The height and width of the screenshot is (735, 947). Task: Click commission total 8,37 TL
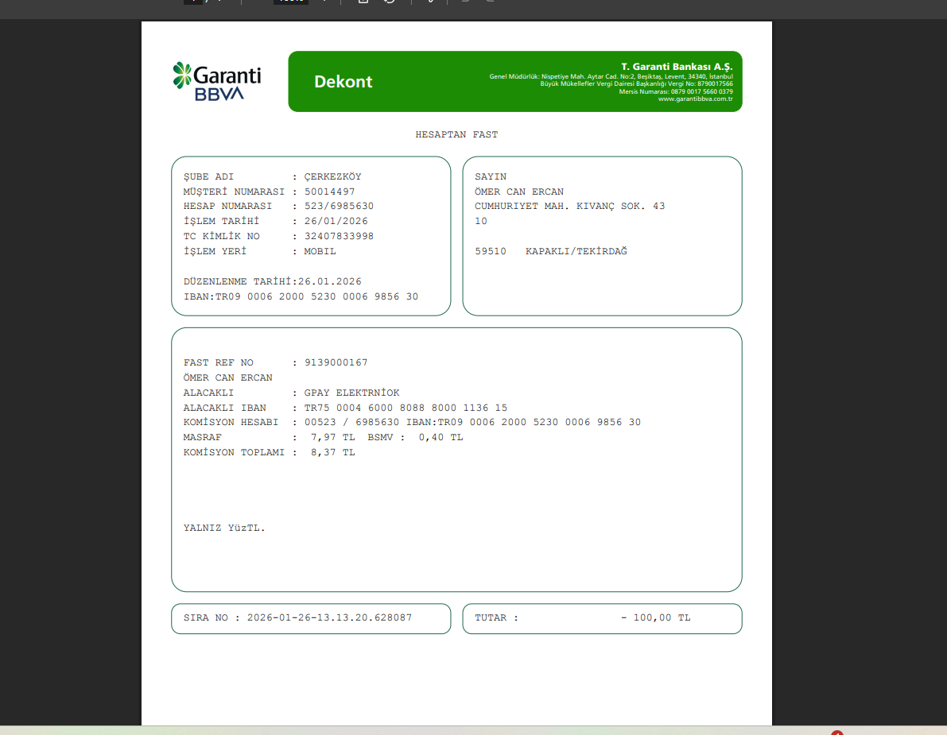(333, 453)
